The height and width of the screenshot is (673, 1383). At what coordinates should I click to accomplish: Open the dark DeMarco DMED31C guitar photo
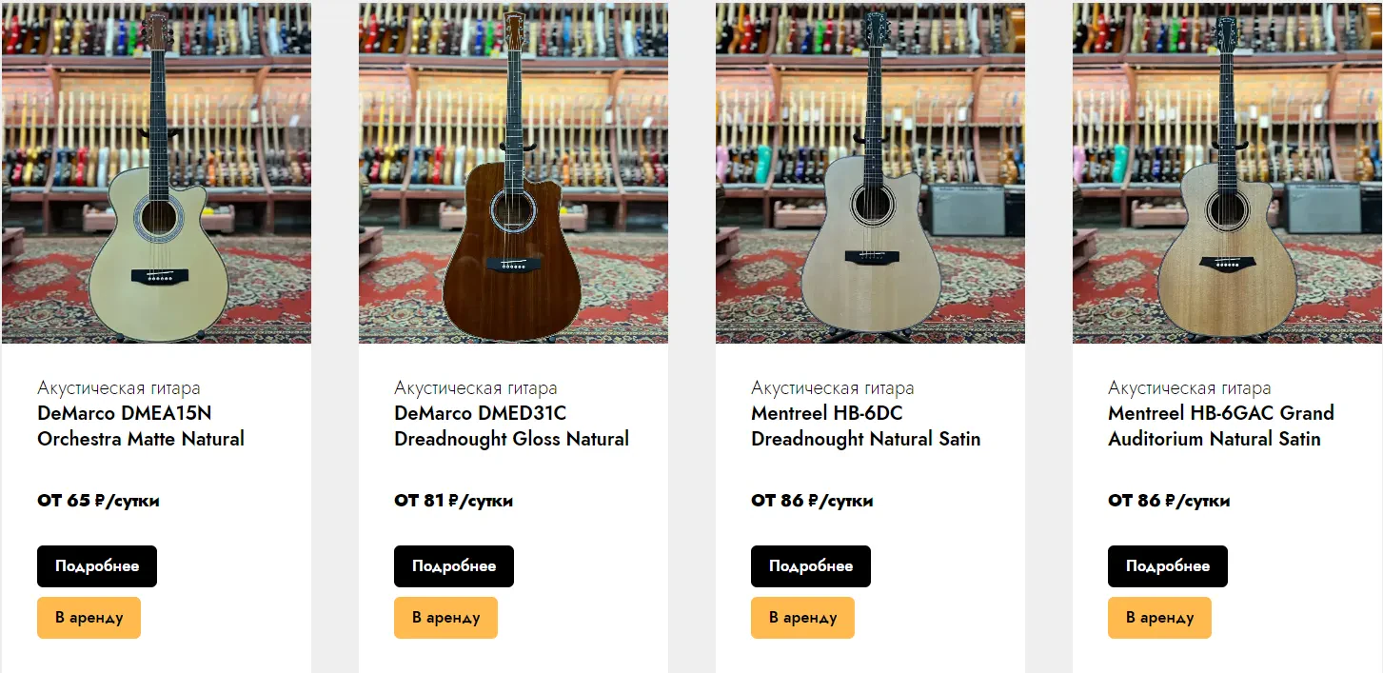[x=513, y=172]
